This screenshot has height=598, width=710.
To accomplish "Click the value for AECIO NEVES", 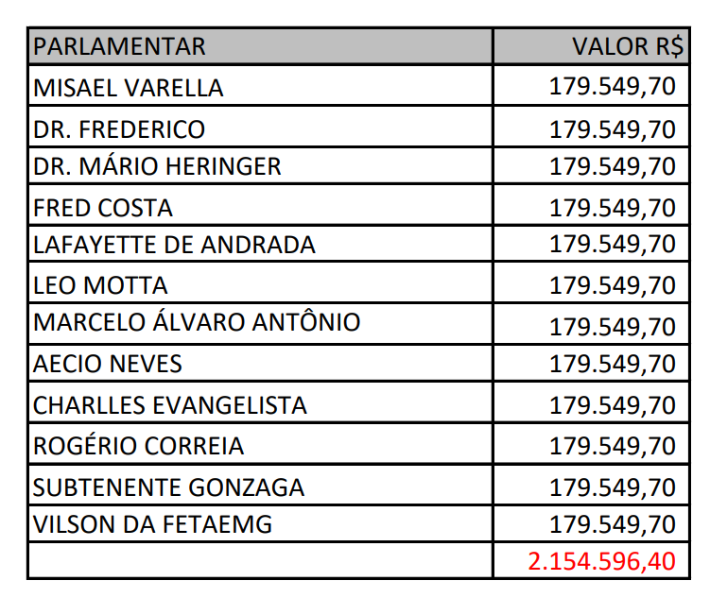I will tap(613, 365).
